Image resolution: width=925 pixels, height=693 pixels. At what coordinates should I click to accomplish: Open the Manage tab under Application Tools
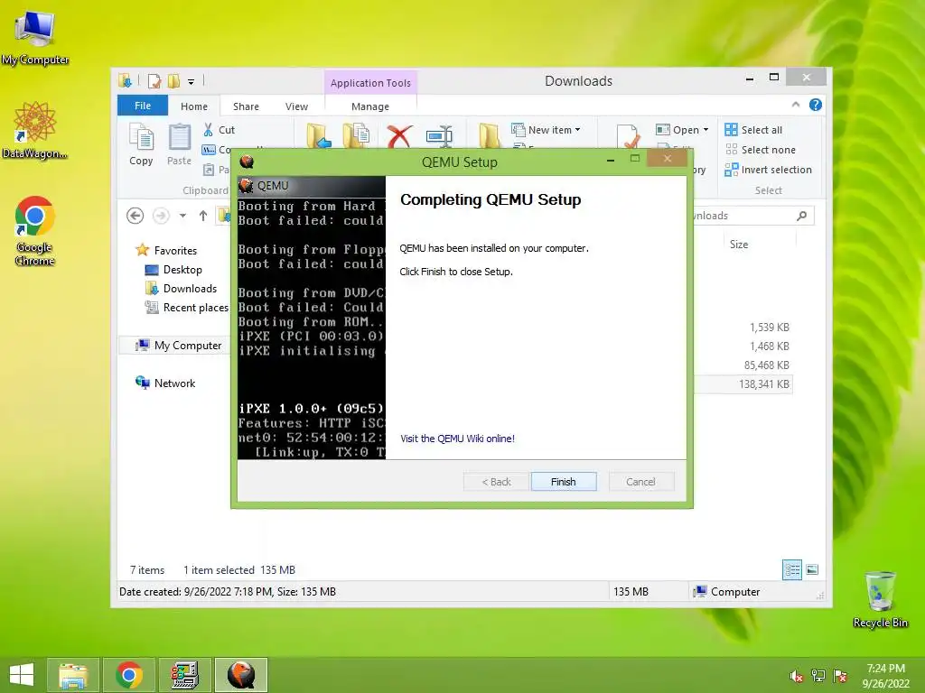369,106
